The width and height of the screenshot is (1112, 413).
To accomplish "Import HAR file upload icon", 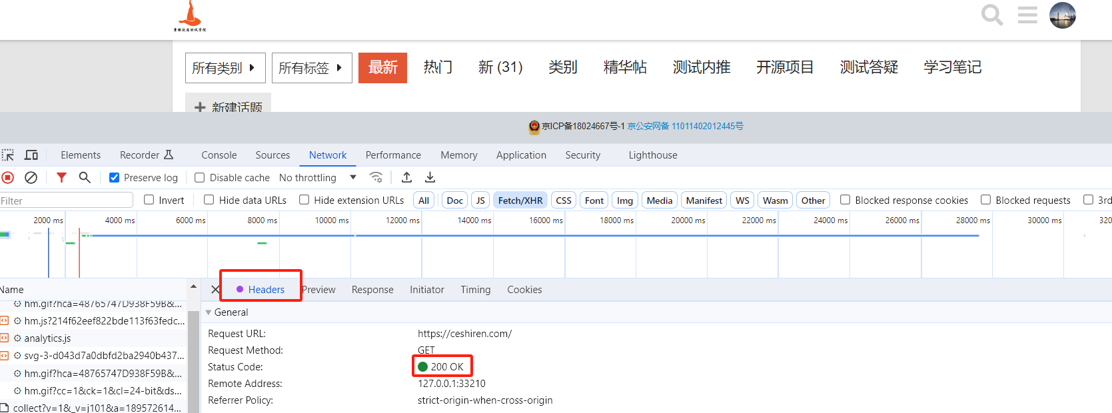I will (x=406, y=177).
